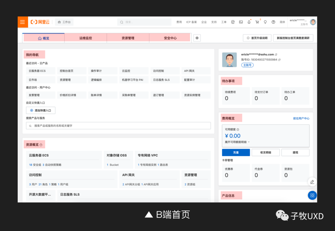The width and height of the screenshot is (335, 231).
Task: Click the floating edit pencil icon
Action: [312, 182]
